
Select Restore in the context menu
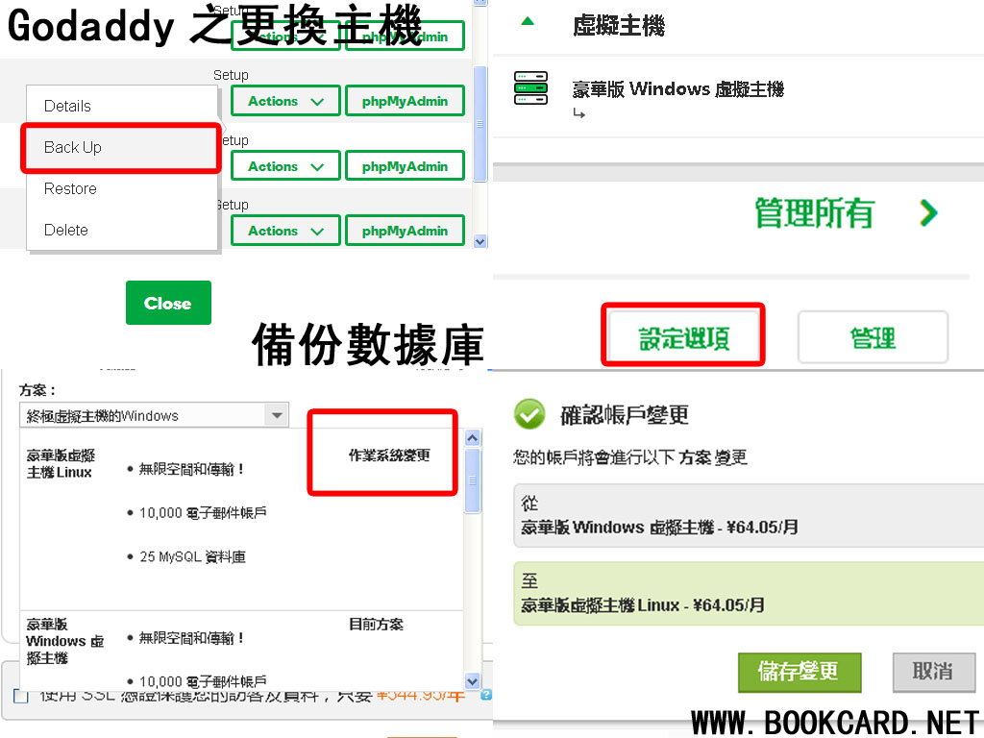pos(70,188)
